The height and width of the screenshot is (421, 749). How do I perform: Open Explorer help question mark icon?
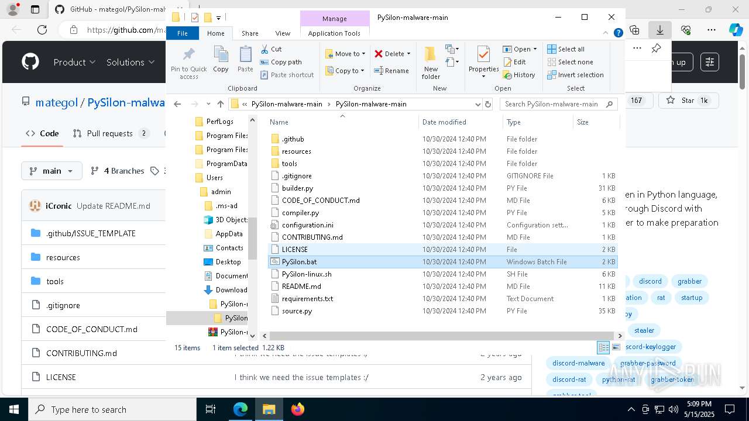618,33
